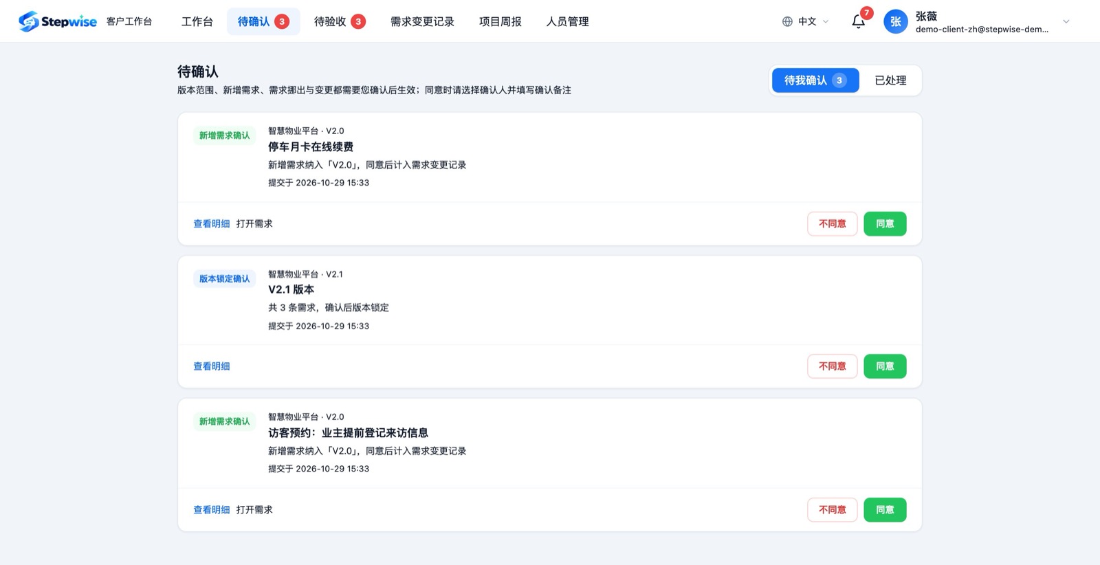Go to 待验收 page
Viewport: 1100px width, 565px height.
(x=340, y=21)
